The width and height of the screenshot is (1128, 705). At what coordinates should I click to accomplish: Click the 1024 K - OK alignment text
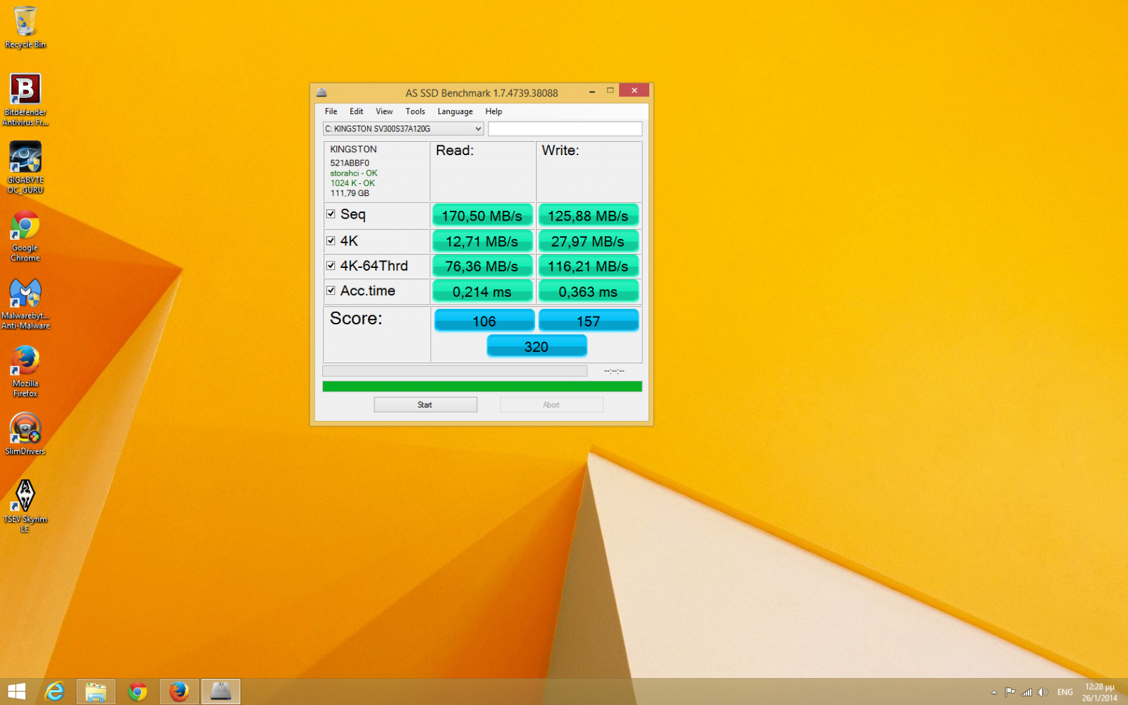pos(352,183)
